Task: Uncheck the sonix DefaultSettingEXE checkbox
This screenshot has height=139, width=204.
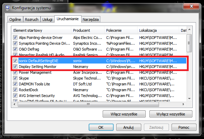Action: (15, 61)
